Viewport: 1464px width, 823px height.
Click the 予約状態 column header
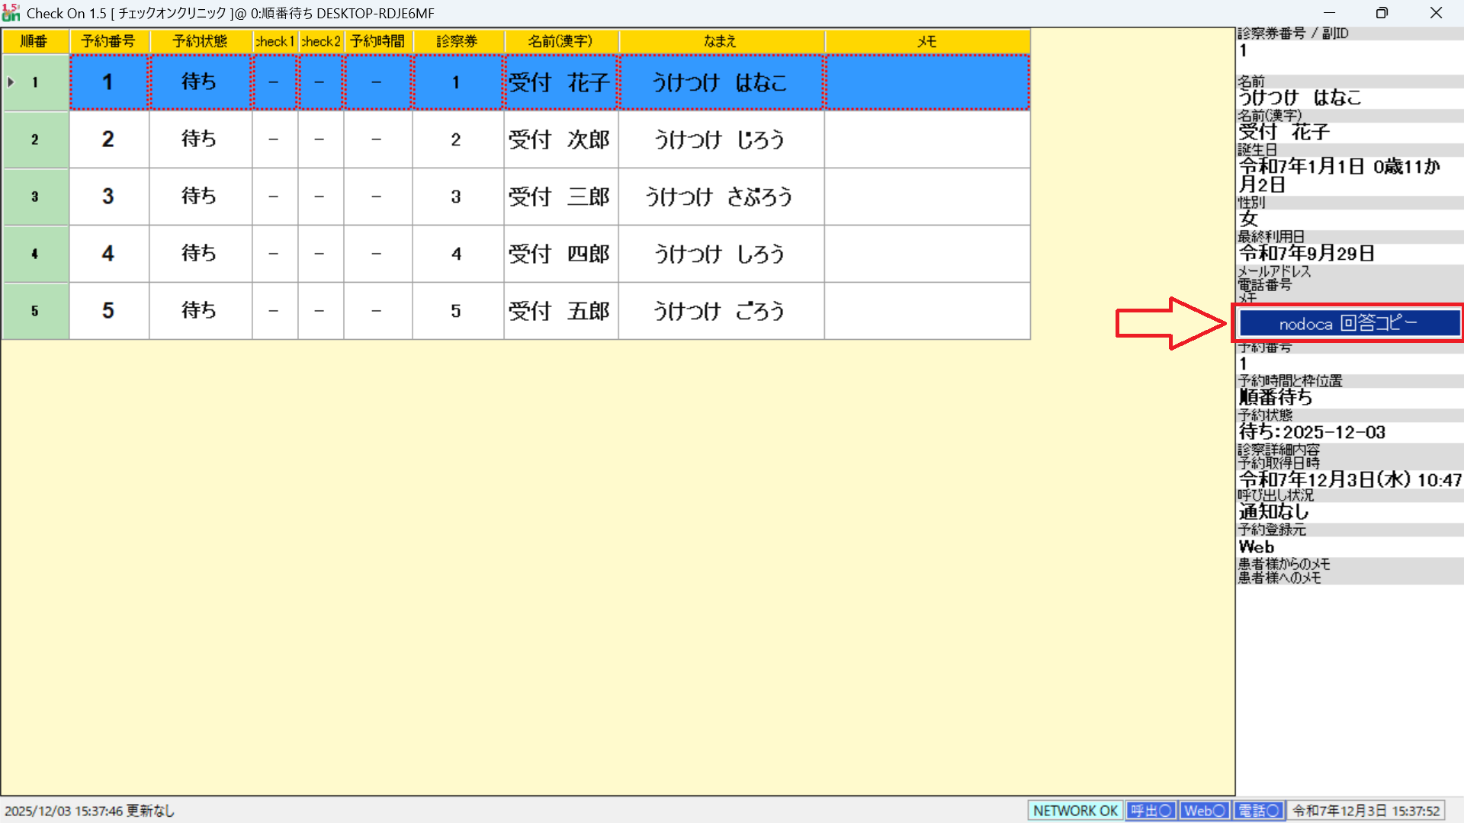200,41
